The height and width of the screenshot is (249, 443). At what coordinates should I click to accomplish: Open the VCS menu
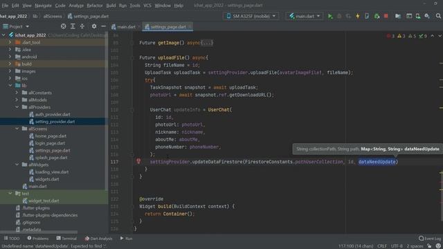pyautogui.click(x=147, y=6)
